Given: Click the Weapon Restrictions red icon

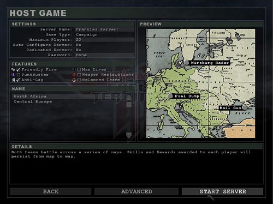Looking at the screenshot, I should [x=74, y=75].
